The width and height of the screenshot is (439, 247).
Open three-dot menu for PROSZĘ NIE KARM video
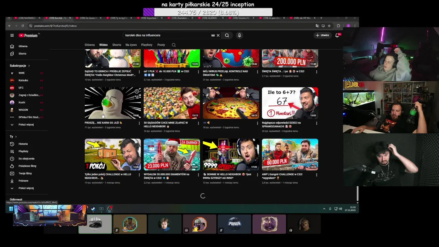coord(139,123)
